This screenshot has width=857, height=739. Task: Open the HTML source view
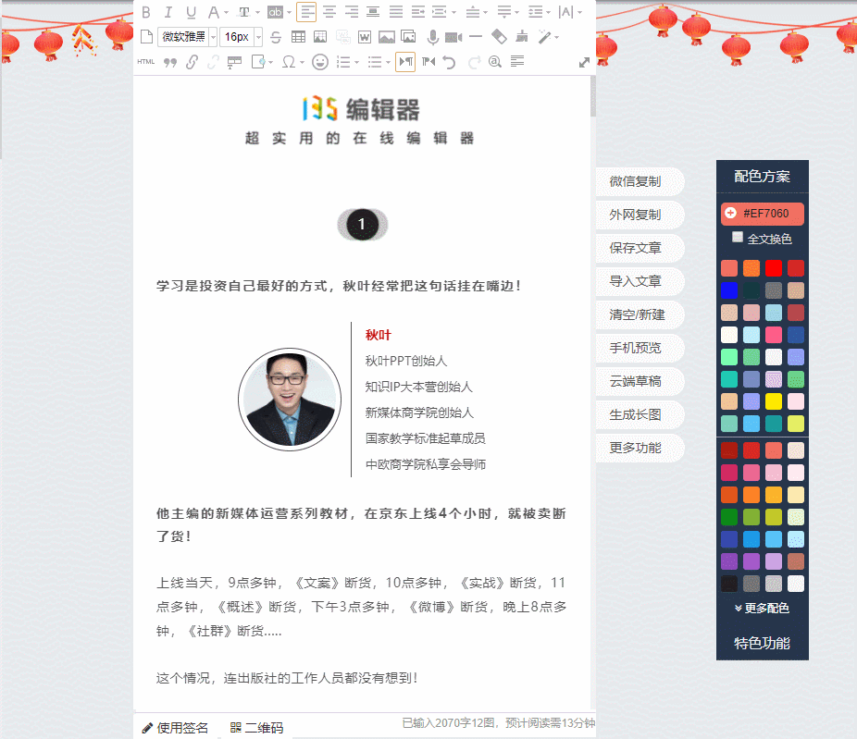(146, 62)
